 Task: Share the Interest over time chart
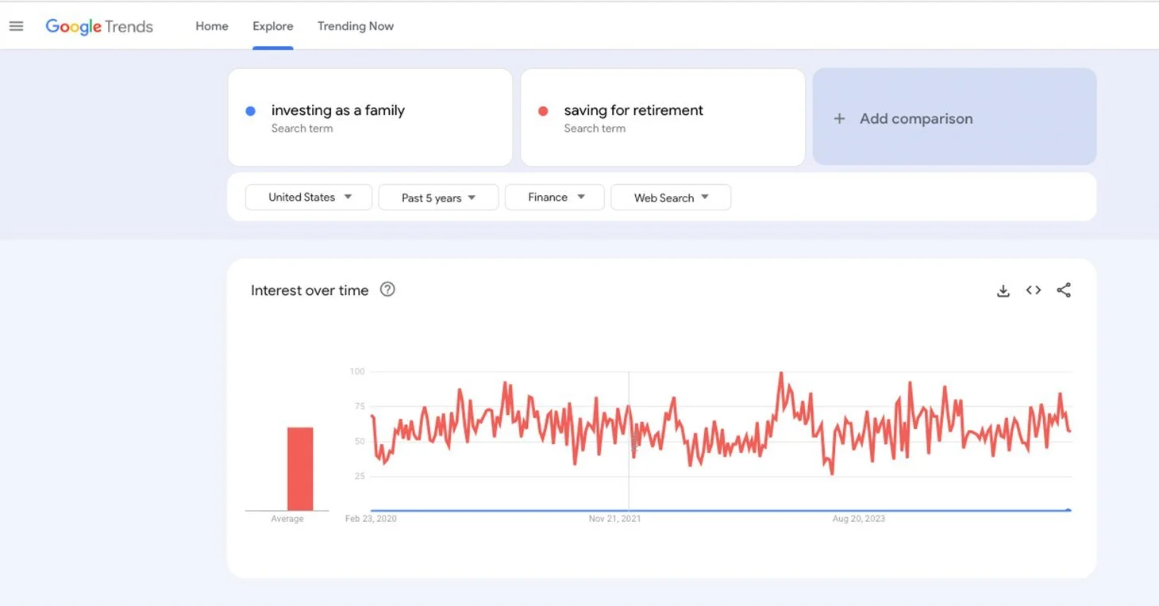coord(1064,290)
